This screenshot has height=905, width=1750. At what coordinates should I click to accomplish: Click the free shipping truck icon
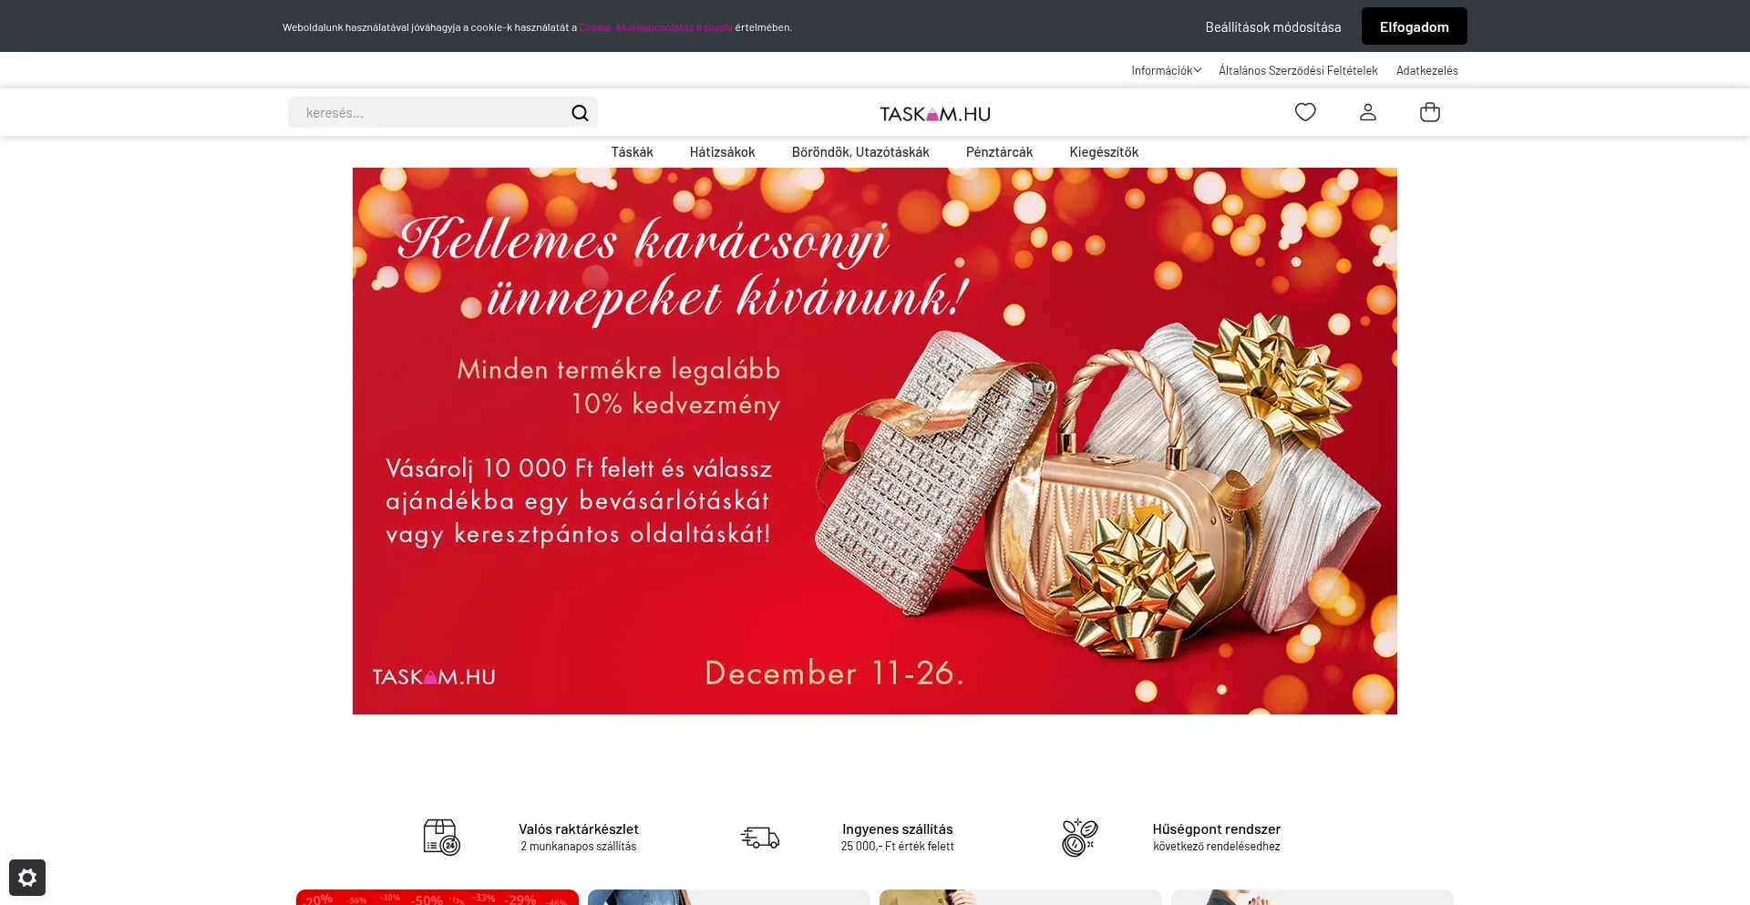760,837
